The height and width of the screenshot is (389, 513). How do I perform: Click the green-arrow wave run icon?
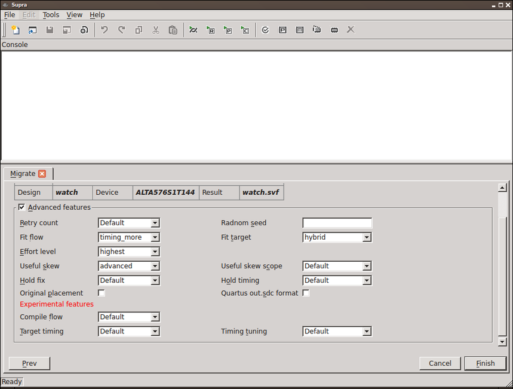[193, 30]
